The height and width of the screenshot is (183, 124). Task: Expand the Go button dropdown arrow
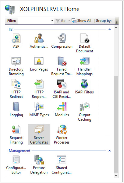coord(69,21)
